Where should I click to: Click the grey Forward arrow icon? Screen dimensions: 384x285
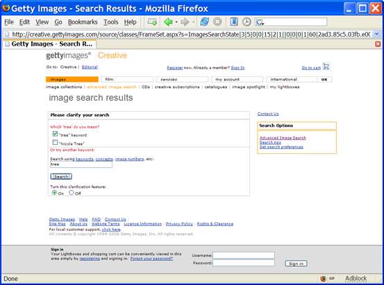point(185,22)
